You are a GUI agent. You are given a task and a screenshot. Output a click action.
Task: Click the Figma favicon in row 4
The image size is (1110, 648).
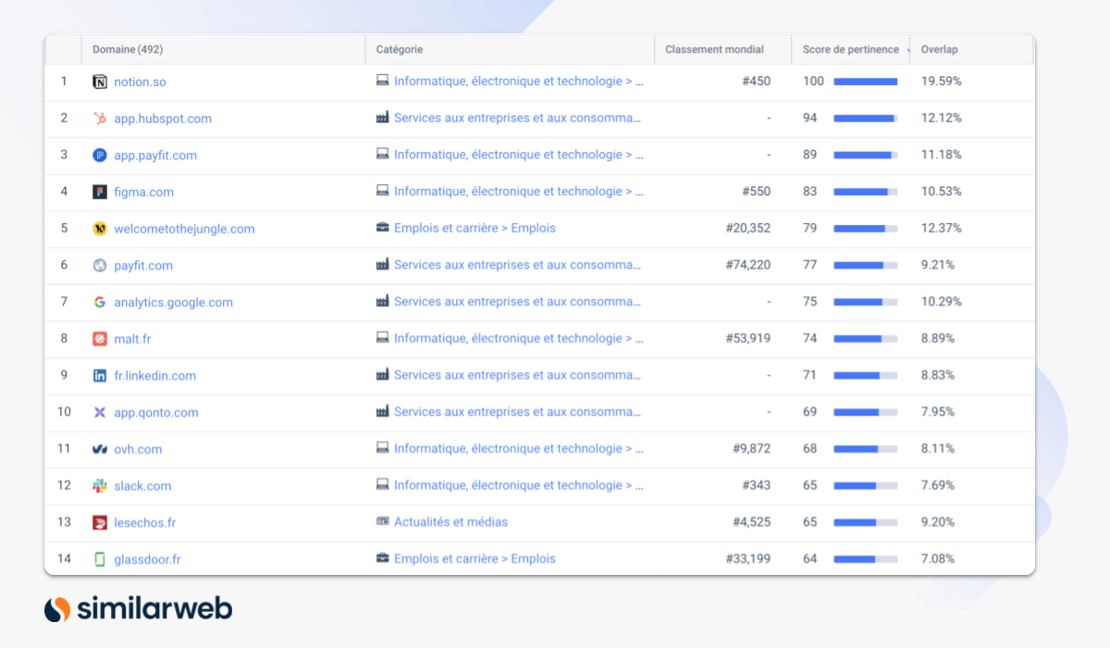pos(100,193)
